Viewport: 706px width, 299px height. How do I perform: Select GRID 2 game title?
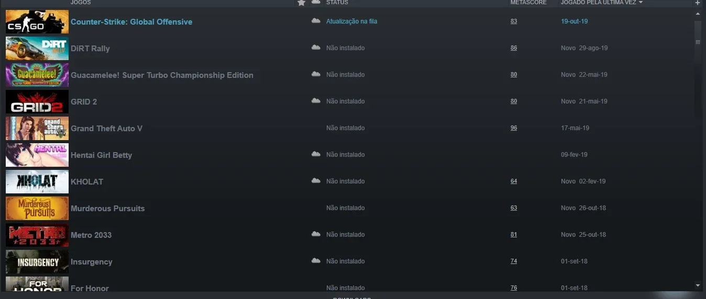(x=84, y=102)
